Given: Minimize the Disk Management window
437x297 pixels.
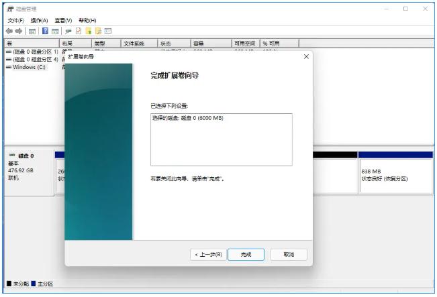Looking at the screenshot, I should (x=386, y=9).
